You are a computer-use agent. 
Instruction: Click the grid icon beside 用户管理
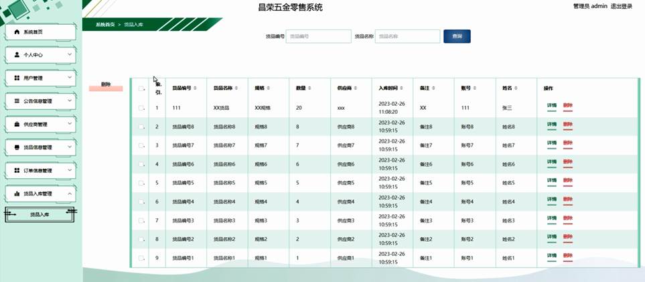click(17, 78)
